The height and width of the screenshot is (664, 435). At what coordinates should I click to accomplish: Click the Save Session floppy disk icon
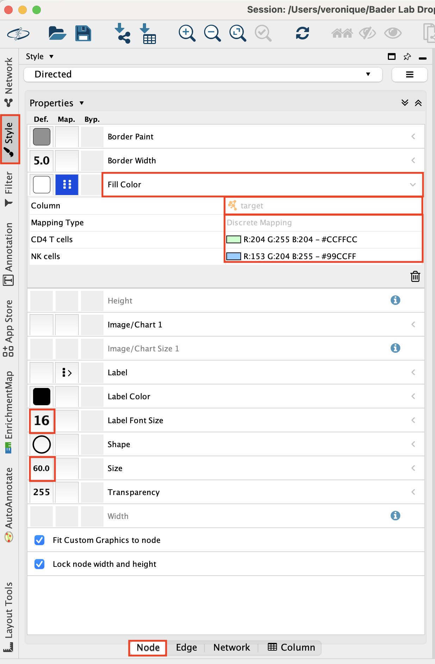(83, 33)
